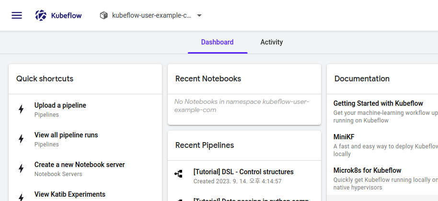Open the MiniKF documentation link
This screenshot has height=201, width=438.
344,137
